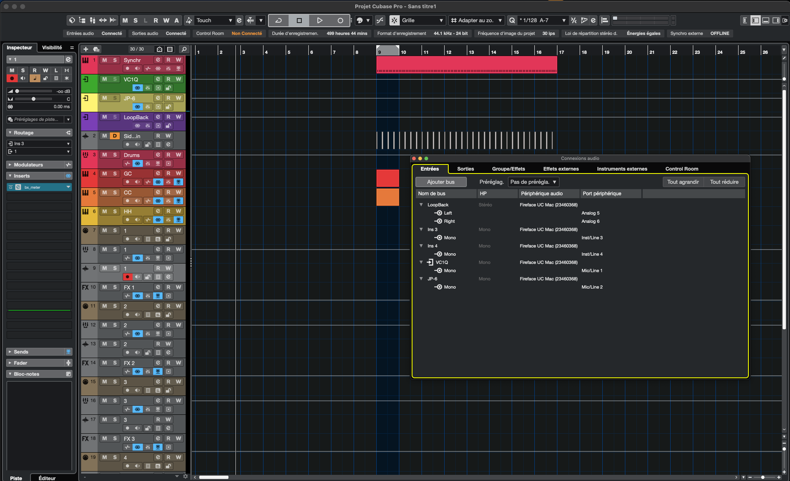790x481 pixels.
Task: Click the Ajouter bus button
Action: (x=440, y=182)
